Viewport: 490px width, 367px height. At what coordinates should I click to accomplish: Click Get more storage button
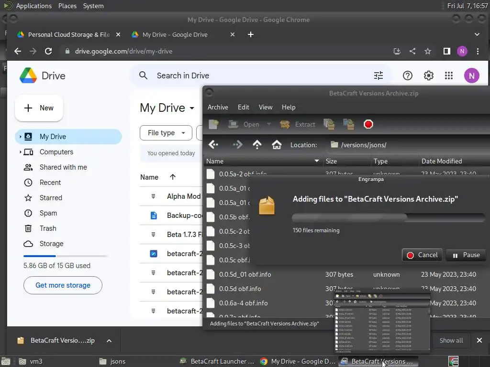tap(63, 285)
